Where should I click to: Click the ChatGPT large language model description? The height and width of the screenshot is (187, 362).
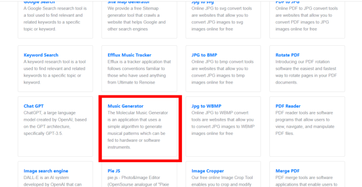click(x=55, y=123)
